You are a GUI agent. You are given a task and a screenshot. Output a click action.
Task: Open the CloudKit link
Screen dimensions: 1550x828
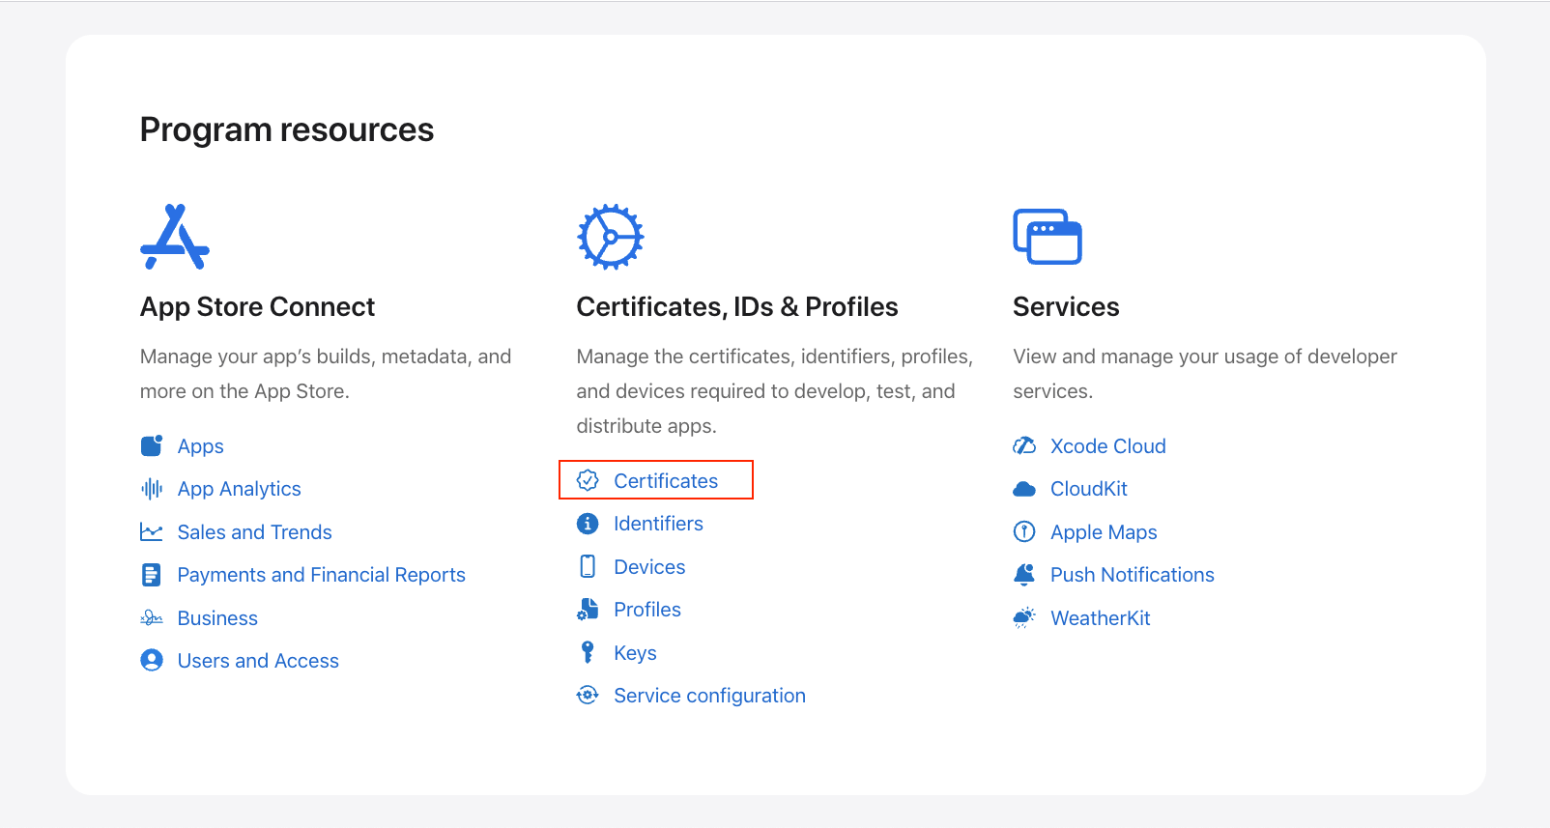[1089, 489]
